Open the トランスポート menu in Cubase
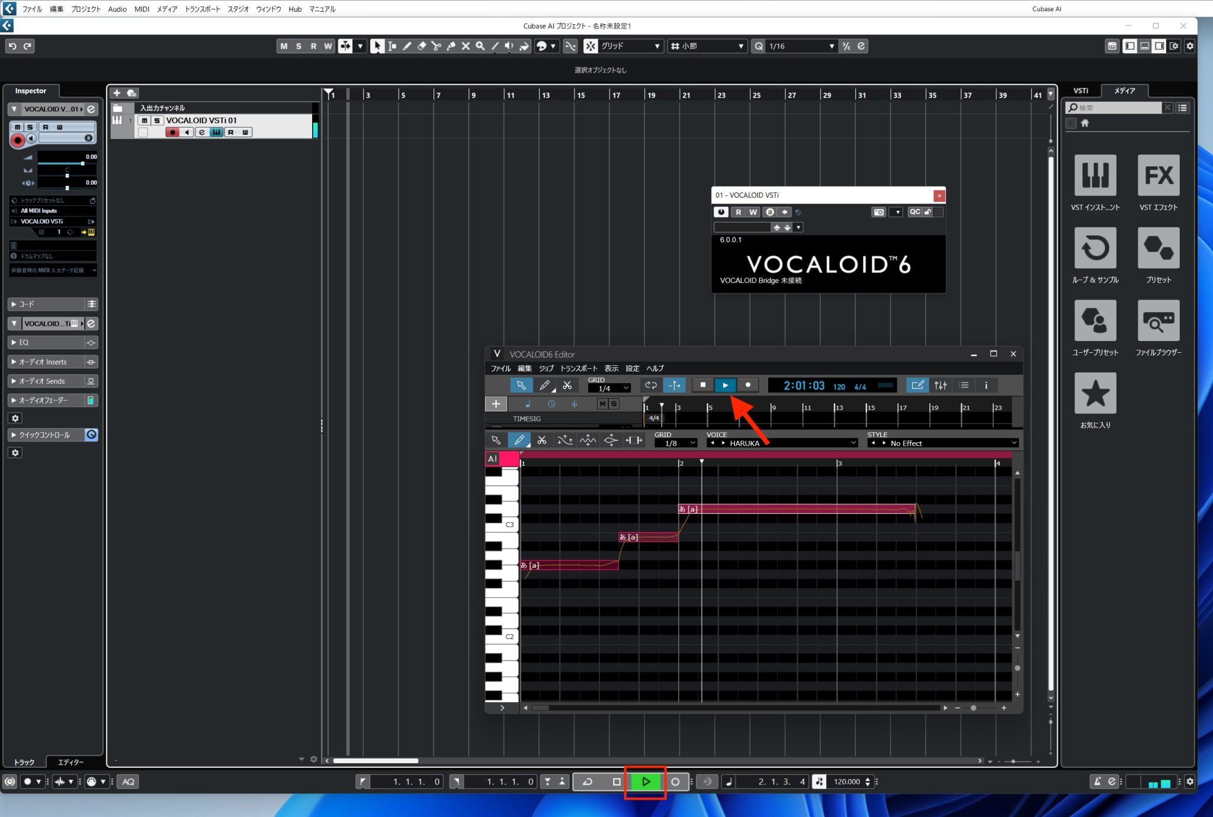The width and height of the screenshot is (1213, 817). point(203,9)
